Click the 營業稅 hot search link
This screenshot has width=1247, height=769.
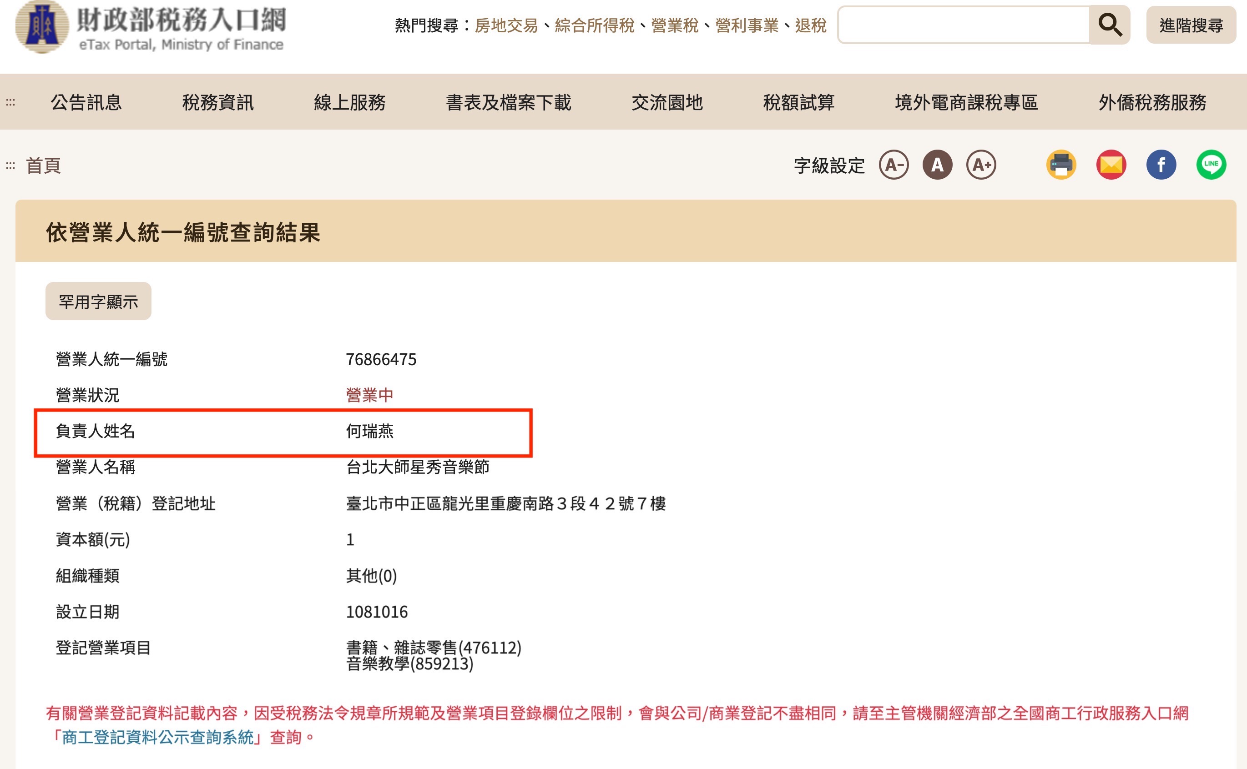click(x=675, y=25)
